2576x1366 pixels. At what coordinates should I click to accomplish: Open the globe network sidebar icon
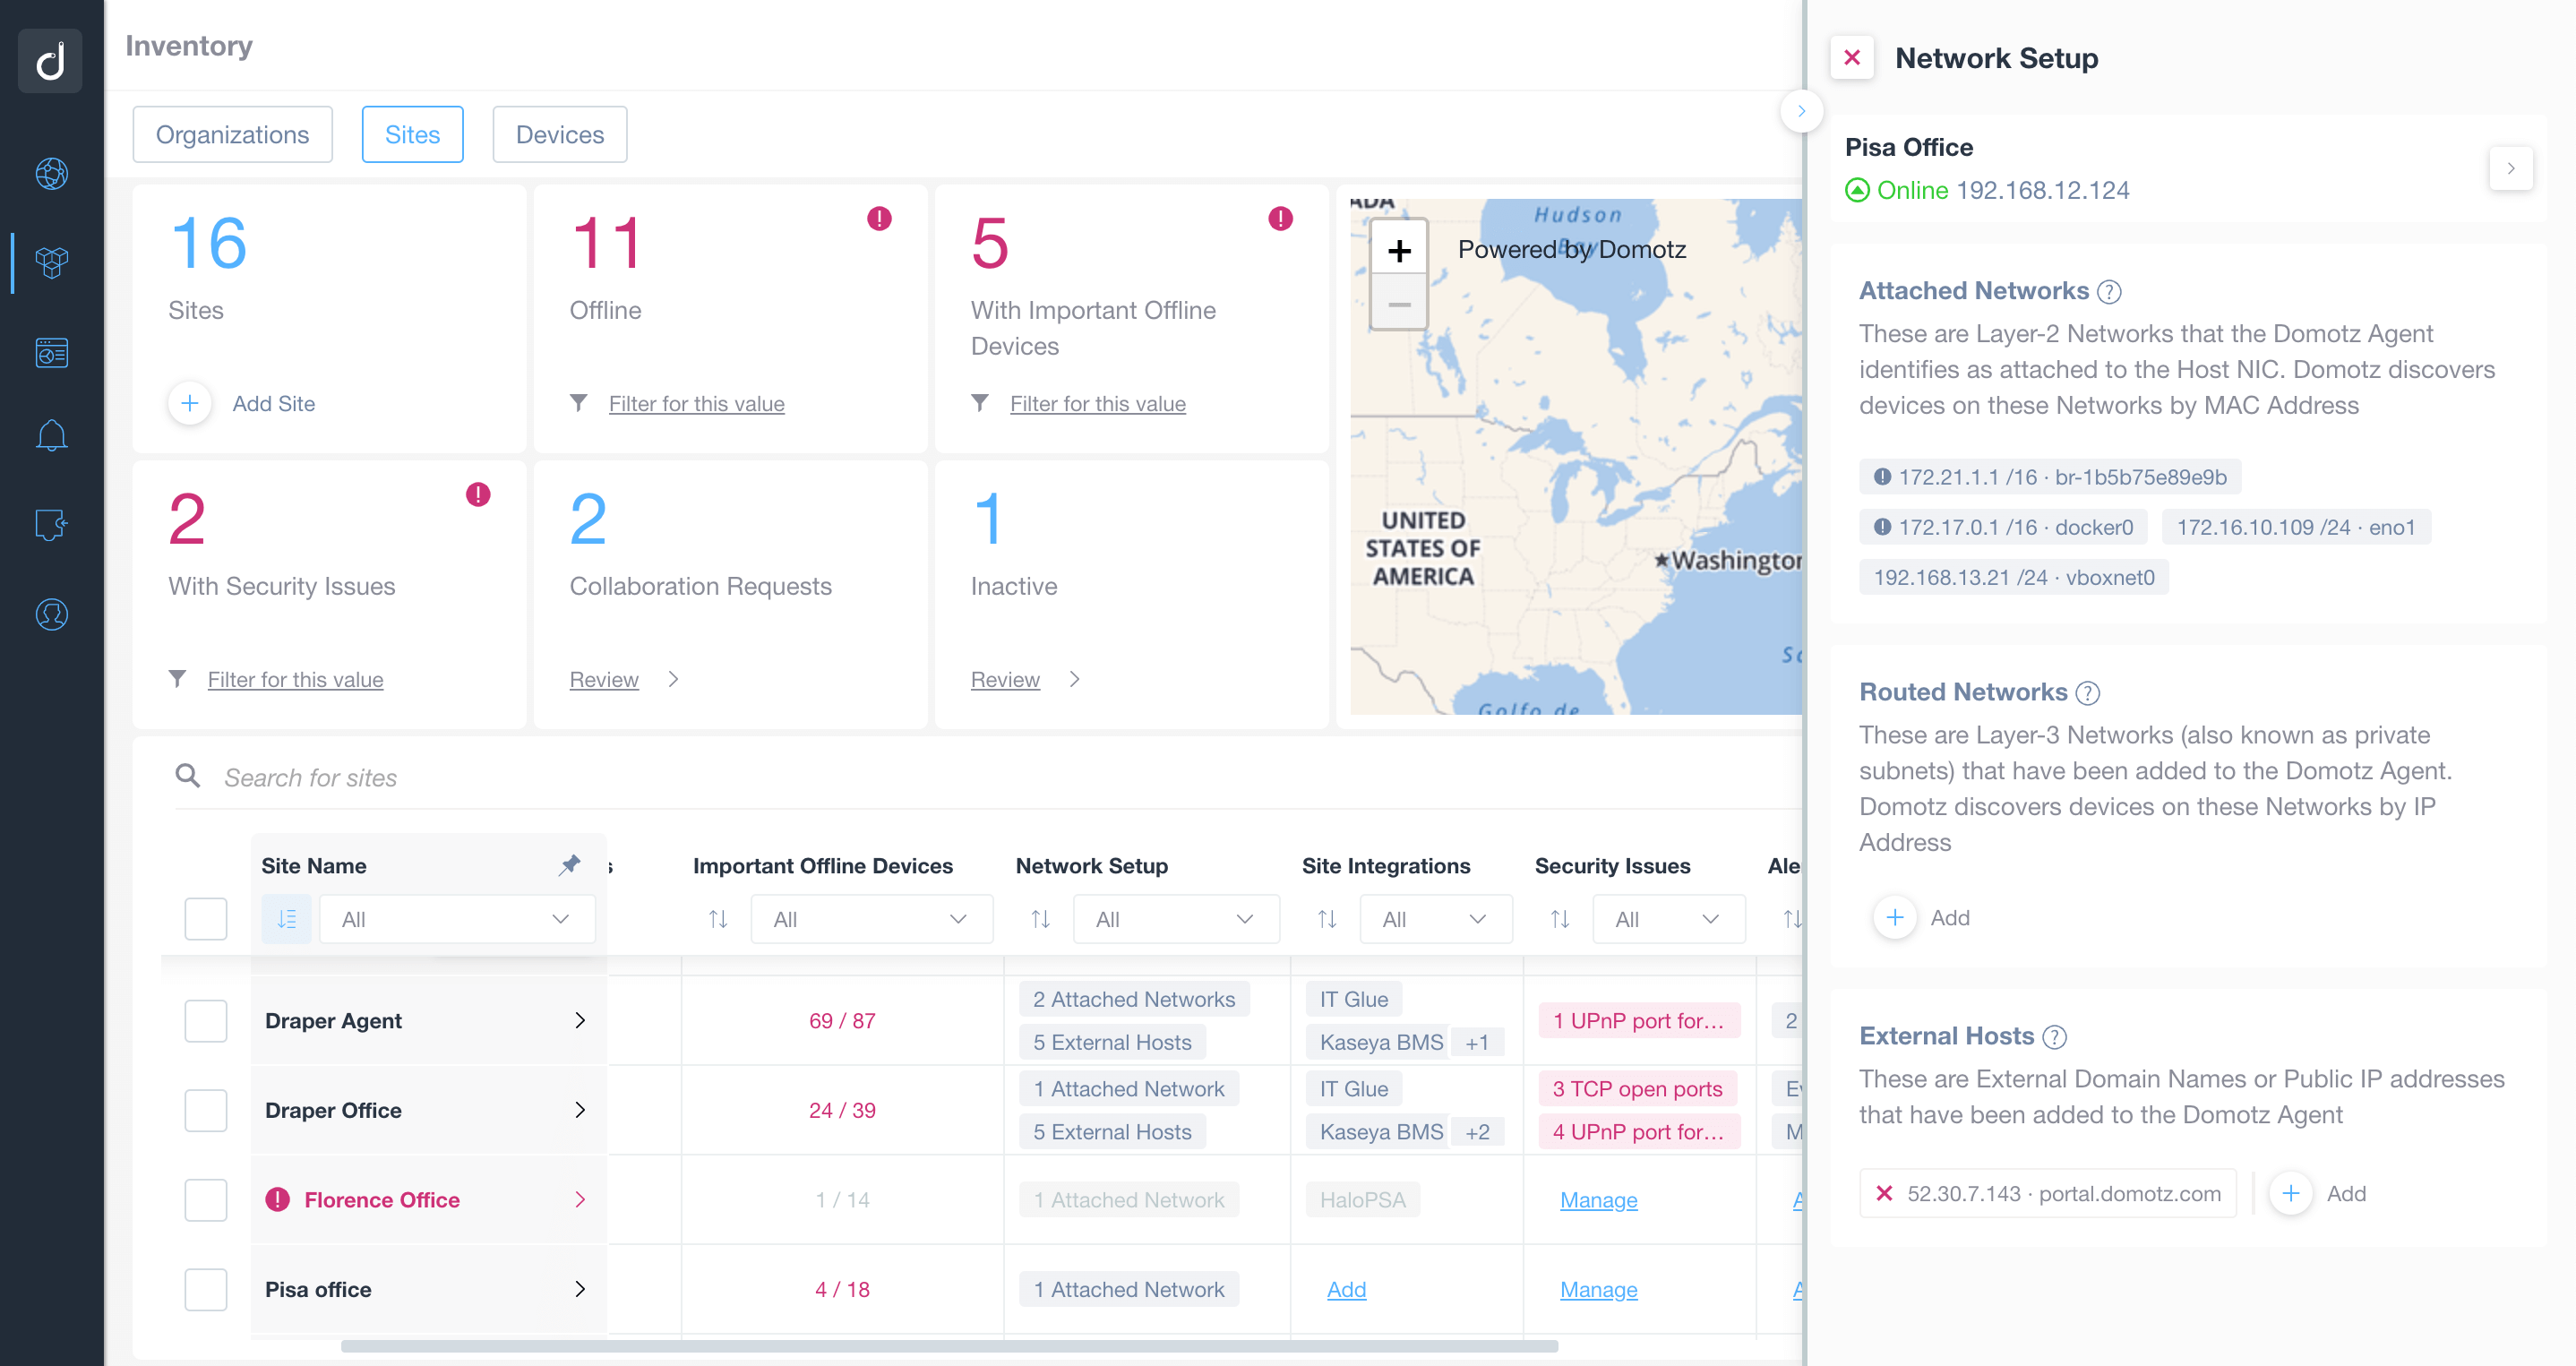pyautogui.click(x=51, y=174)
